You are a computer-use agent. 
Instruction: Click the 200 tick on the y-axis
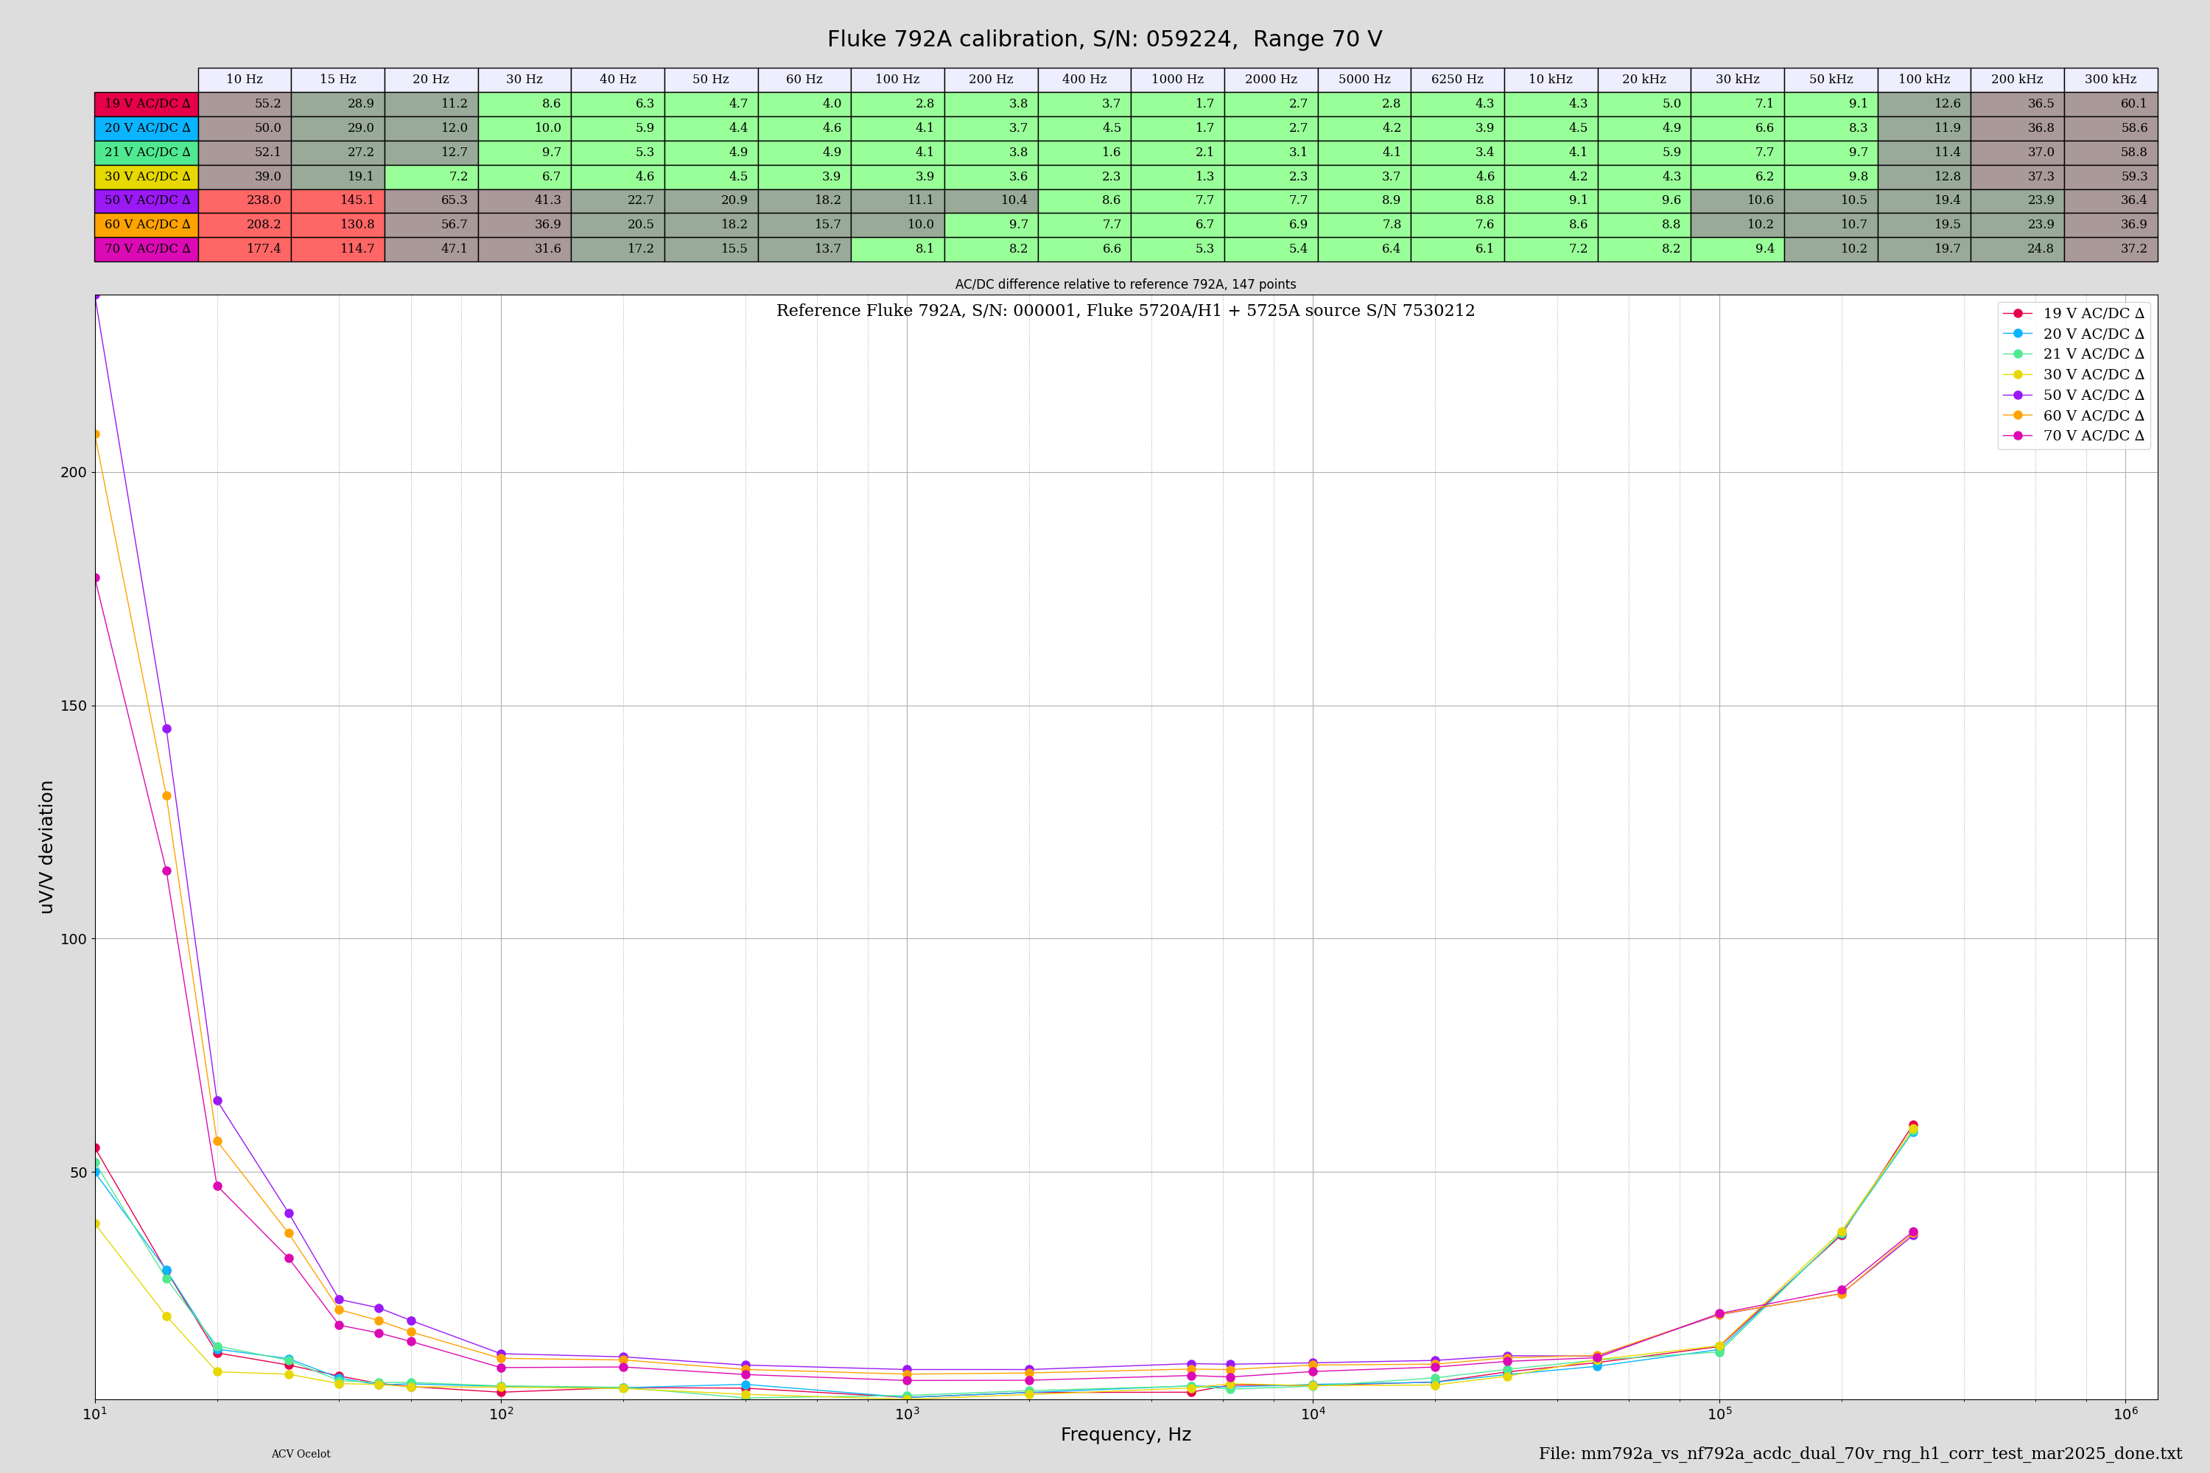(x=73, y=473)
